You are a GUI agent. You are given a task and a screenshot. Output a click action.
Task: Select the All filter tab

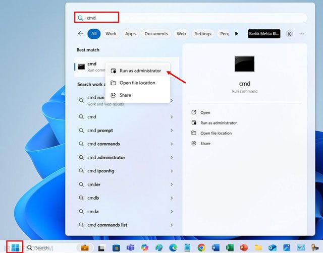94,34
